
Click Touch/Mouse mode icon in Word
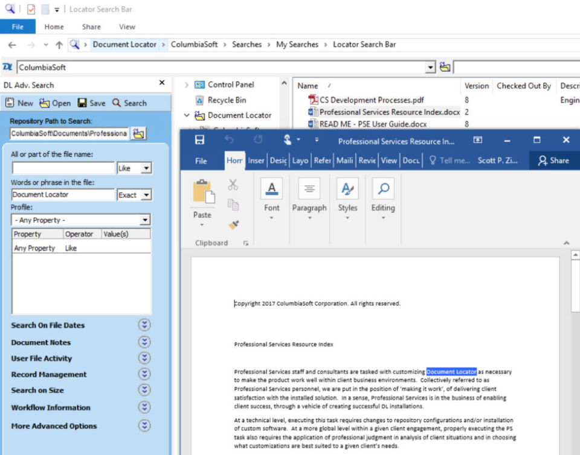pyautogui.click(x=287, y=139)
